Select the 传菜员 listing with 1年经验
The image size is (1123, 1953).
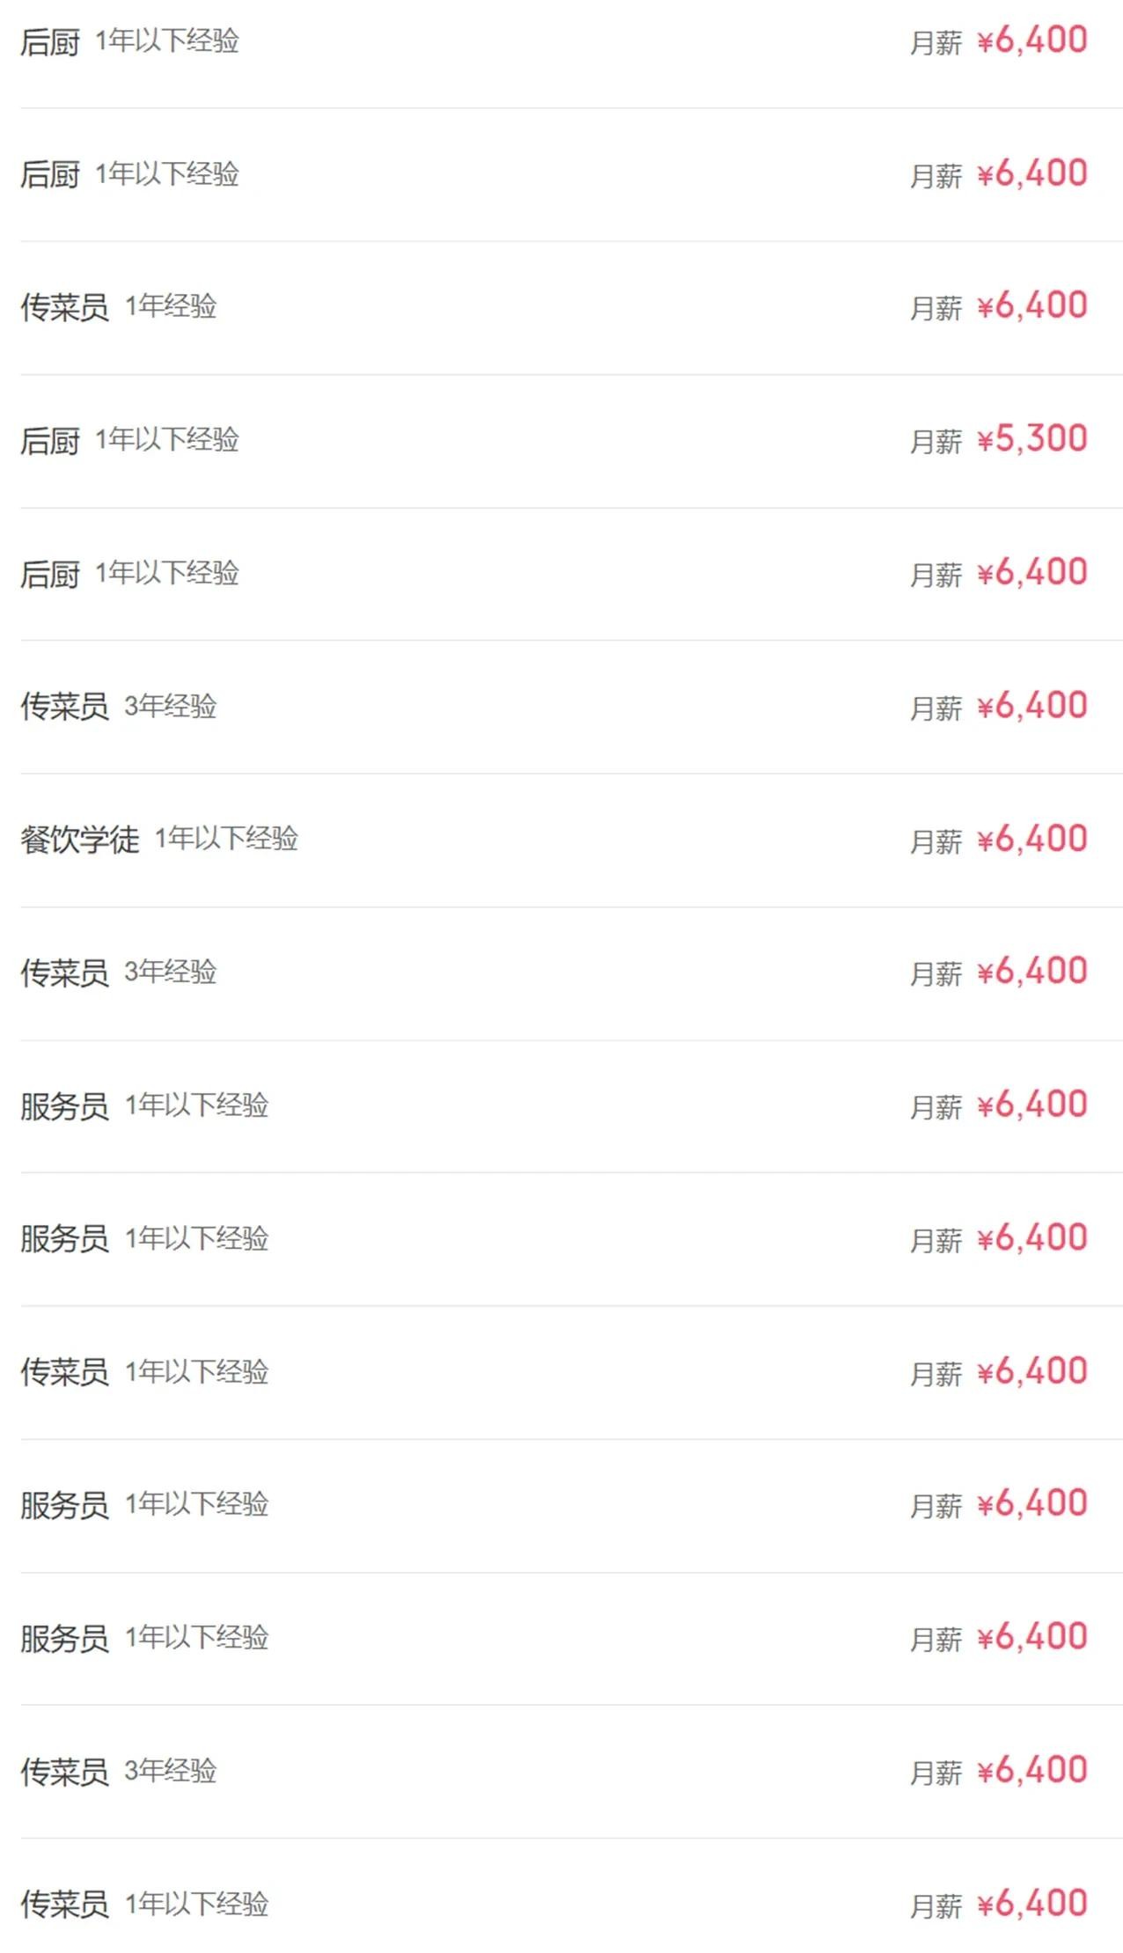point(65,307)
